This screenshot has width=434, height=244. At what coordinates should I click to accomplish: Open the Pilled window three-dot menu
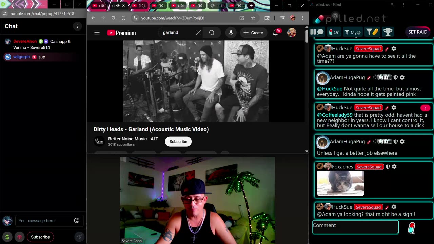(x=403, y=5)
